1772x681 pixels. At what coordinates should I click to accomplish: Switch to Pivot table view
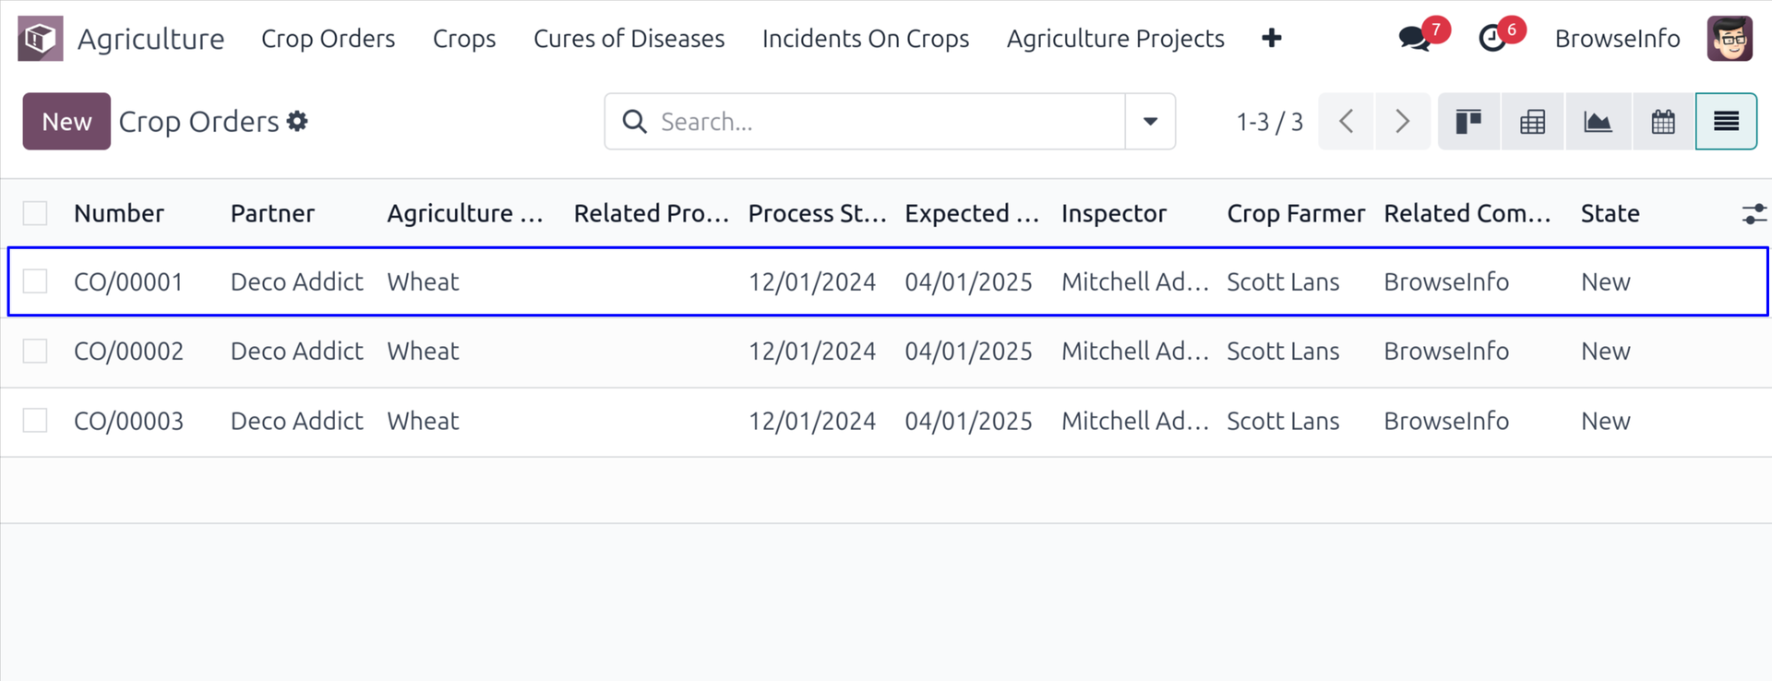(x=1533, y=122)
